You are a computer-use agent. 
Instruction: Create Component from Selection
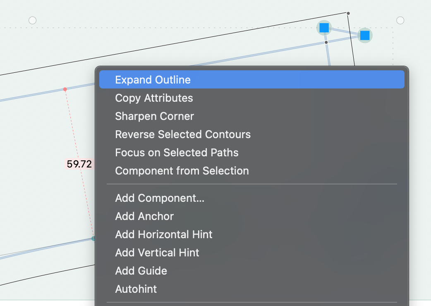pos(182,171)
